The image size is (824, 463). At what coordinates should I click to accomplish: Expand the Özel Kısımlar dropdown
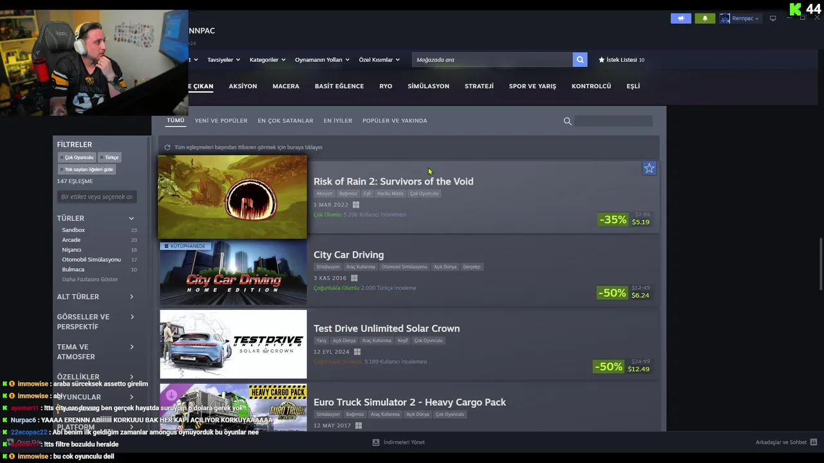click(x=379, y=60)
